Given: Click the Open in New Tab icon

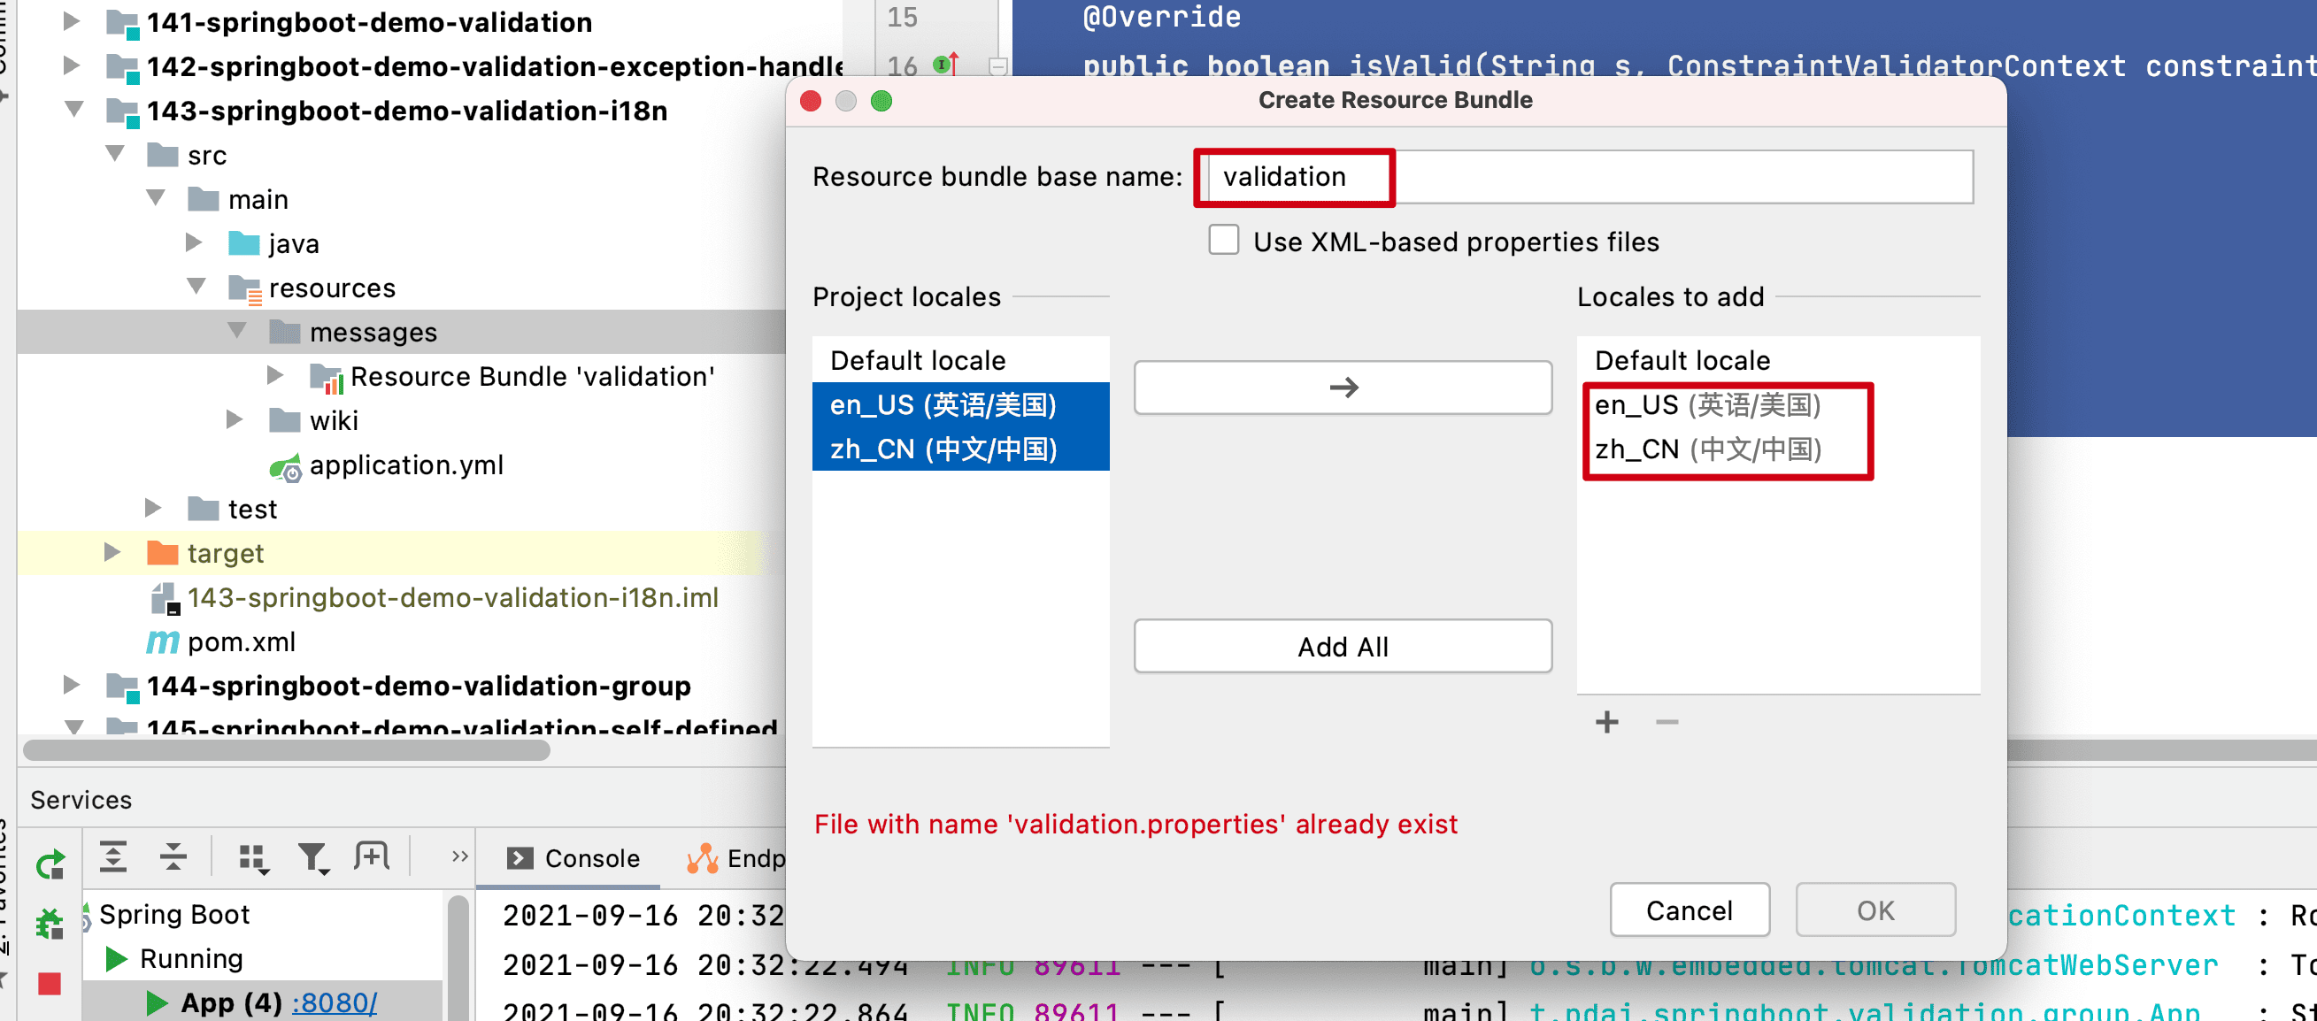Looking at the screenshot, I should tap(372, 856).
